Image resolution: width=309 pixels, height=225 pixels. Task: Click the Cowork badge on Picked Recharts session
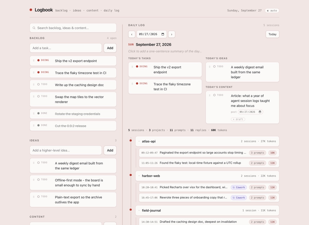coord(239,187)
